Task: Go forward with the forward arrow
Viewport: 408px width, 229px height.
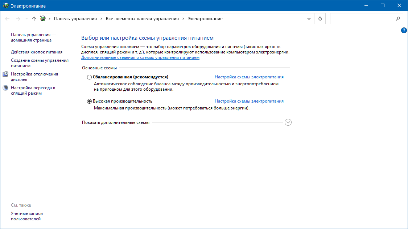Action: (18, 19)
